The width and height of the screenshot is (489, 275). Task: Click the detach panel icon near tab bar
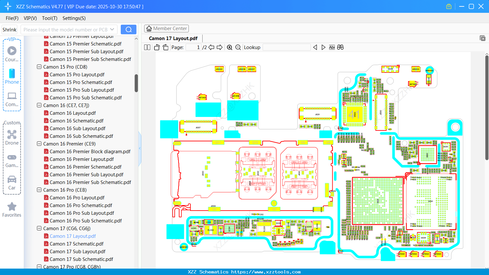[483, 38]
